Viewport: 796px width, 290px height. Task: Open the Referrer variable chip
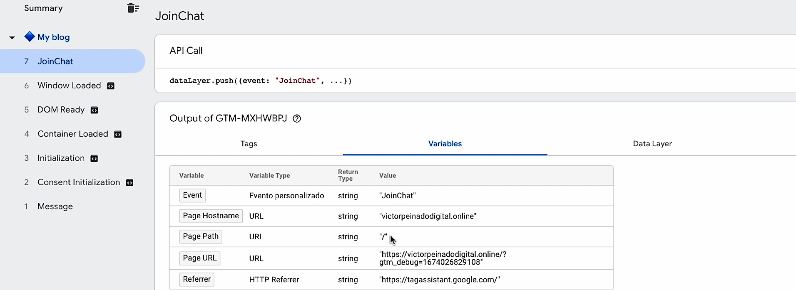[x=197, y=279]
